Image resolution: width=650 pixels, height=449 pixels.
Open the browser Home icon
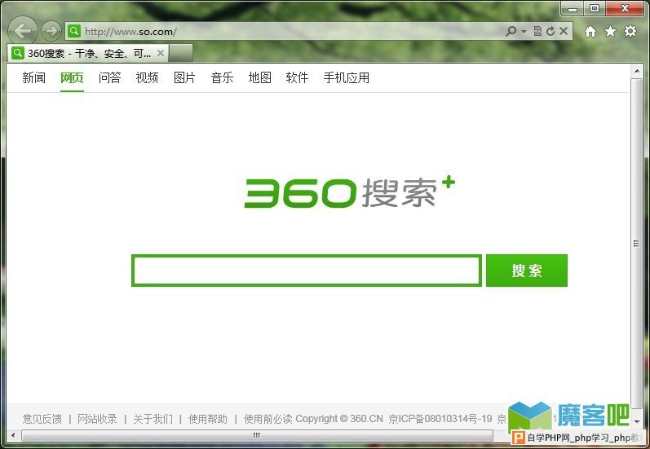click(x=590, y=31)
